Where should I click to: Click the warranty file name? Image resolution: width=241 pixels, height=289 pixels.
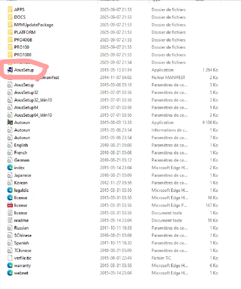tap(23, 265)
